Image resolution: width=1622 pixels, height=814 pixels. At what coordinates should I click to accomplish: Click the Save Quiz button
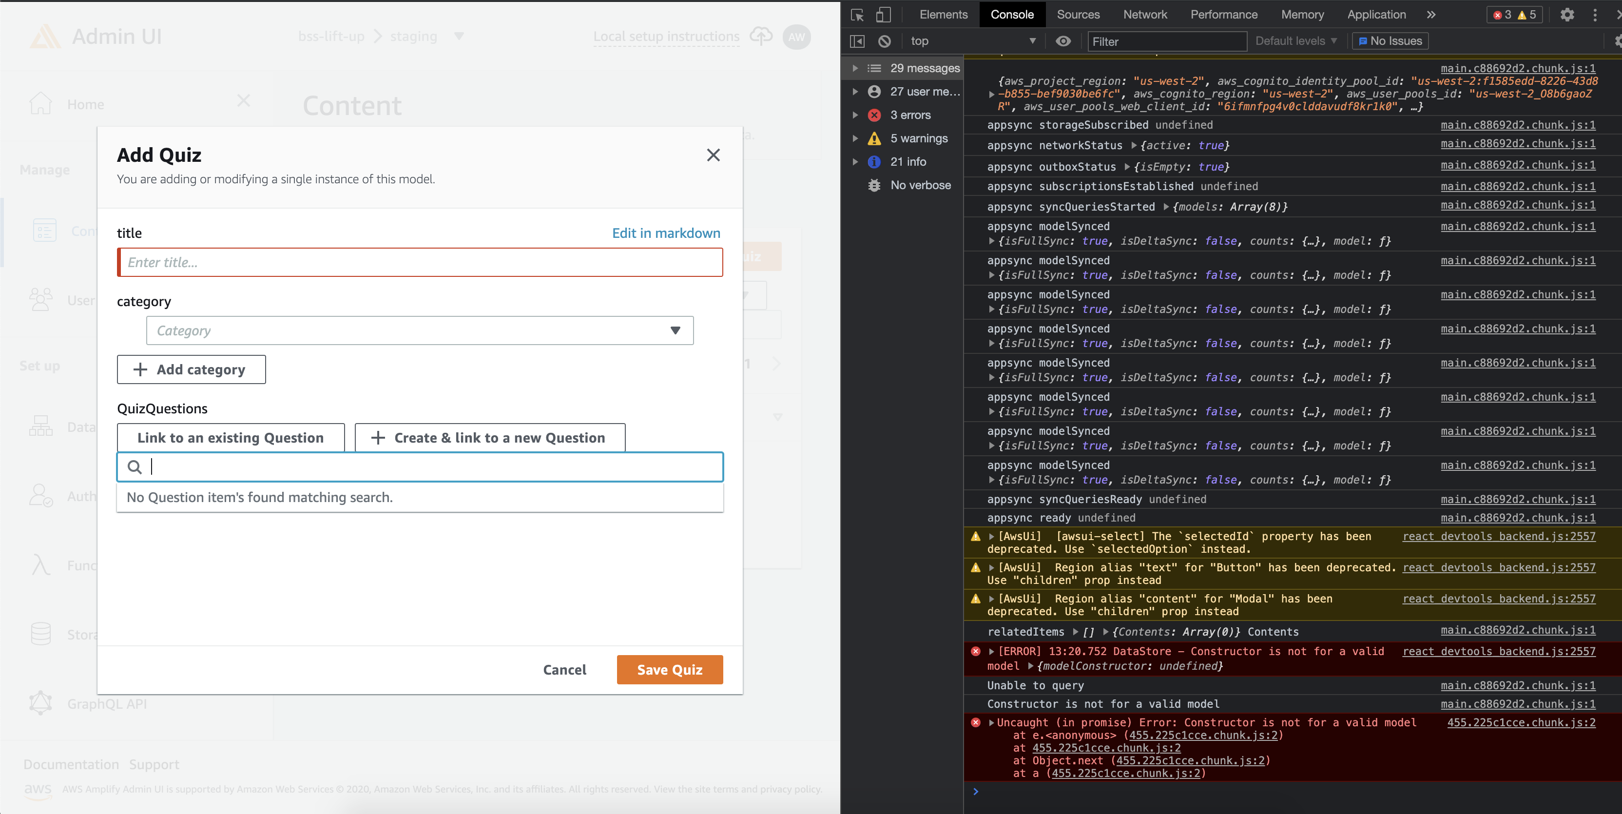pos(669,669)
